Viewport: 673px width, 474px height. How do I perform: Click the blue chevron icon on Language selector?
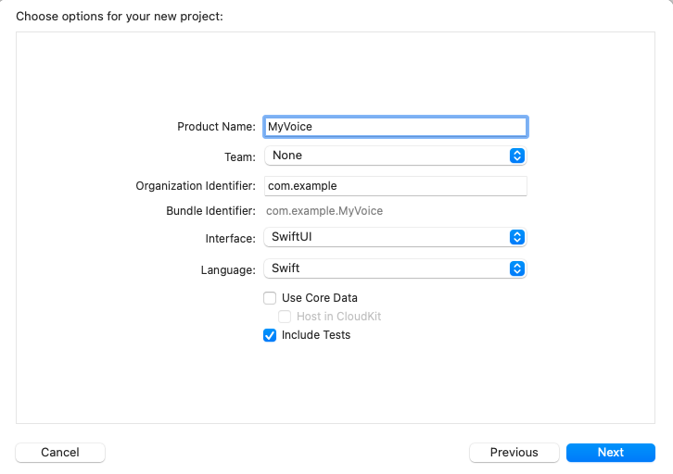(x=517, y=268)
